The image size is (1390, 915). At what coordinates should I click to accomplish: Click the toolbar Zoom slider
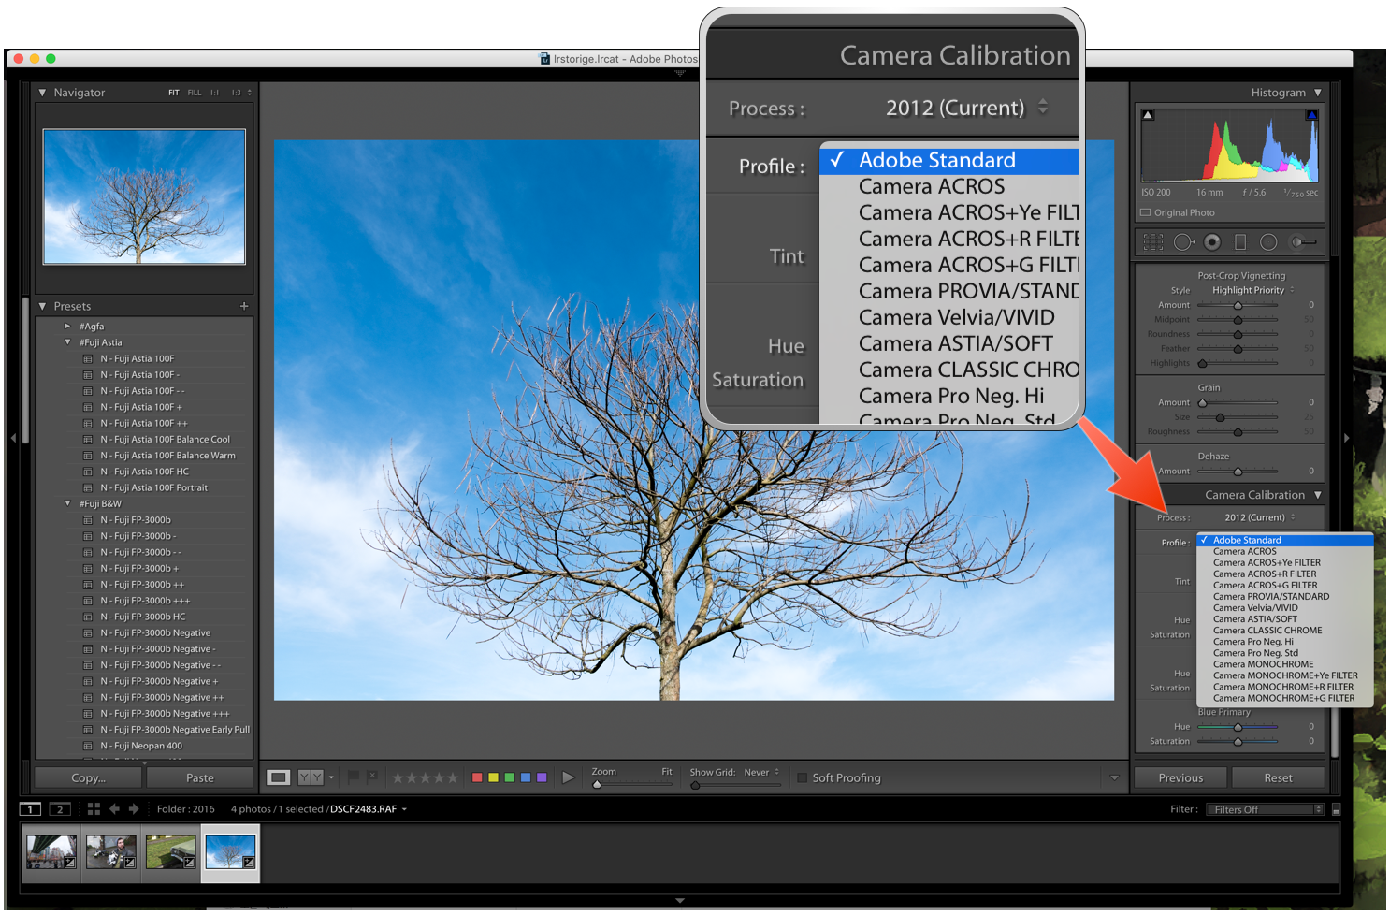[631, 784]
